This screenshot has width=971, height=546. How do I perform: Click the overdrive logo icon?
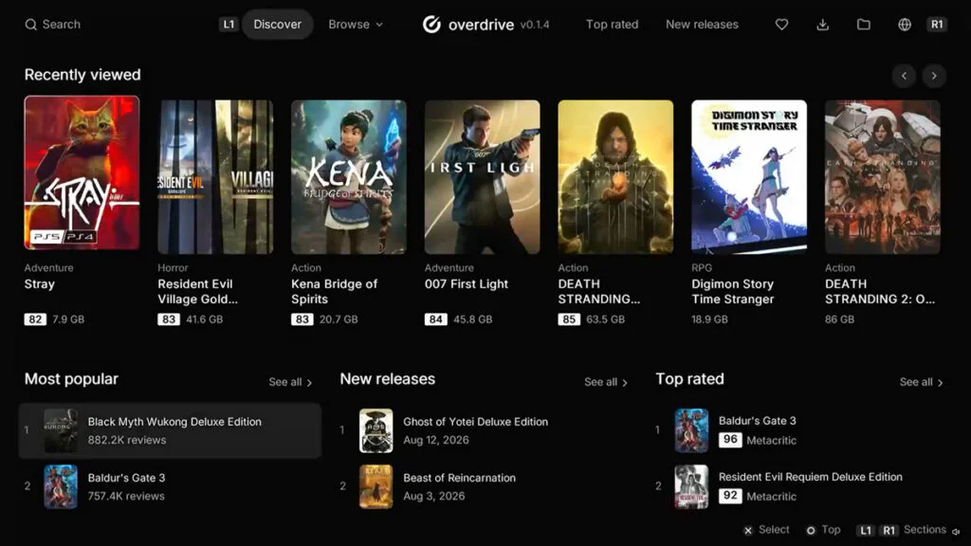click(x=431, y=24)
